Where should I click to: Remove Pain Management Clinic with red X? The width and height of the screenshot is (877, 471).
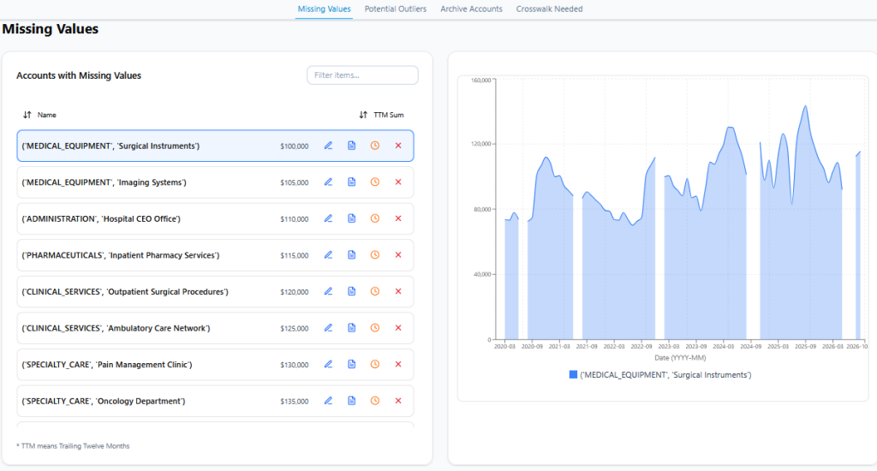pyautogui.click(x=398, y=364)
